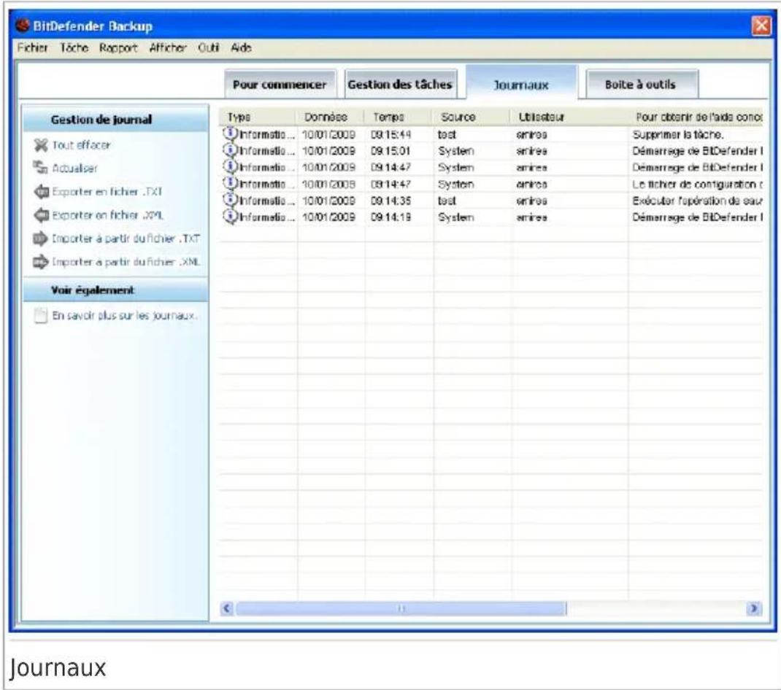The width and height of the screenshot is (781, 690).
Task: Click the Voir également panel header
Action: (115, 290)
